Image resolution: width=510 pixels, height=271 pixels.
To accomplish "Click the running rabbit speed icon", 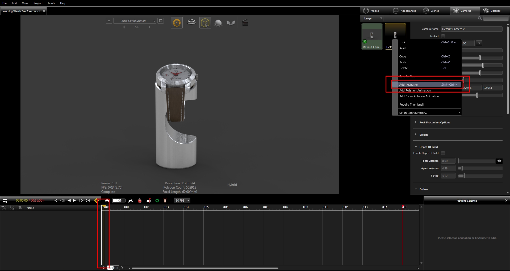I will pyautogui.click(x=131, y=201).
